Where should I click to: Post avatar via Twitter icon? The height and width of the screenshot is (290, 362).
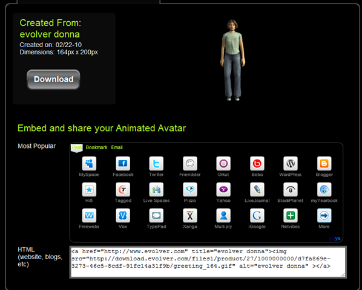[x=156, y=164]
